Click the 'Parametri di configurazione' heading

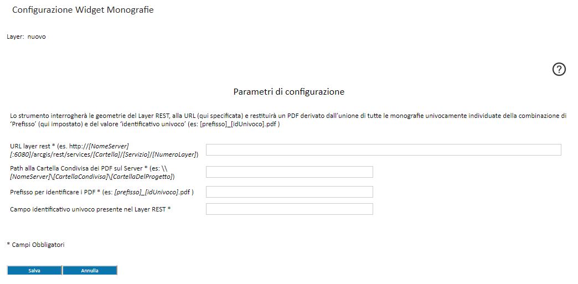click(x=288, y=91)
